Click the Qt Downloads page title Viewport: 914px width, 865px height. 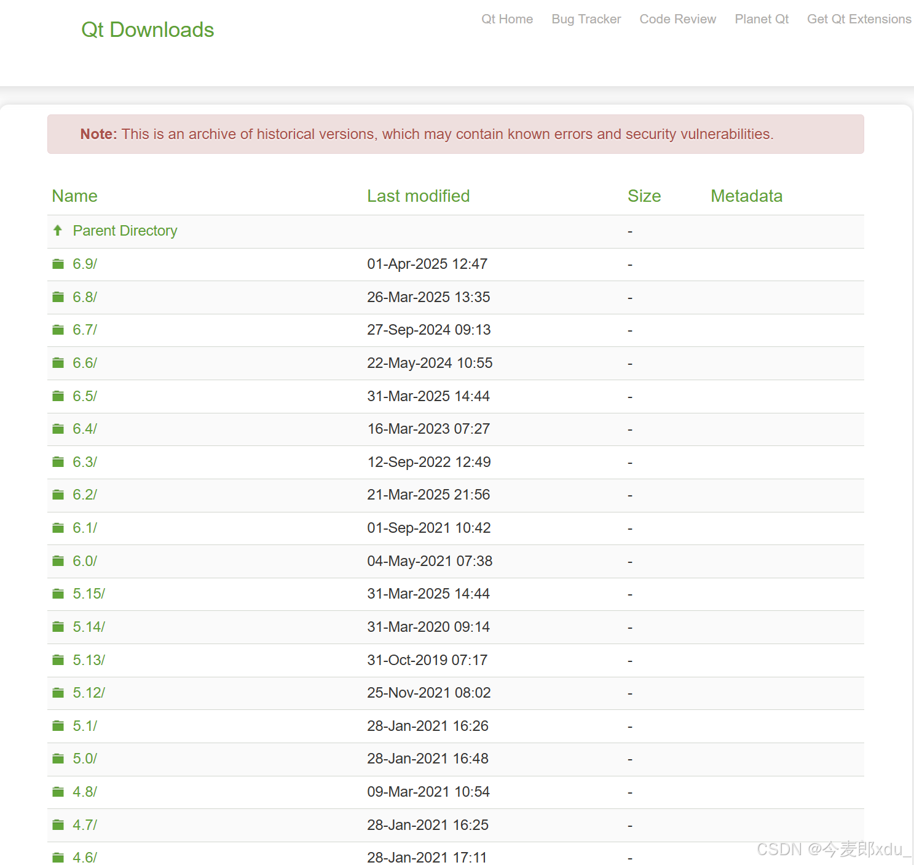pyautogui.click(x=148, y=30)
